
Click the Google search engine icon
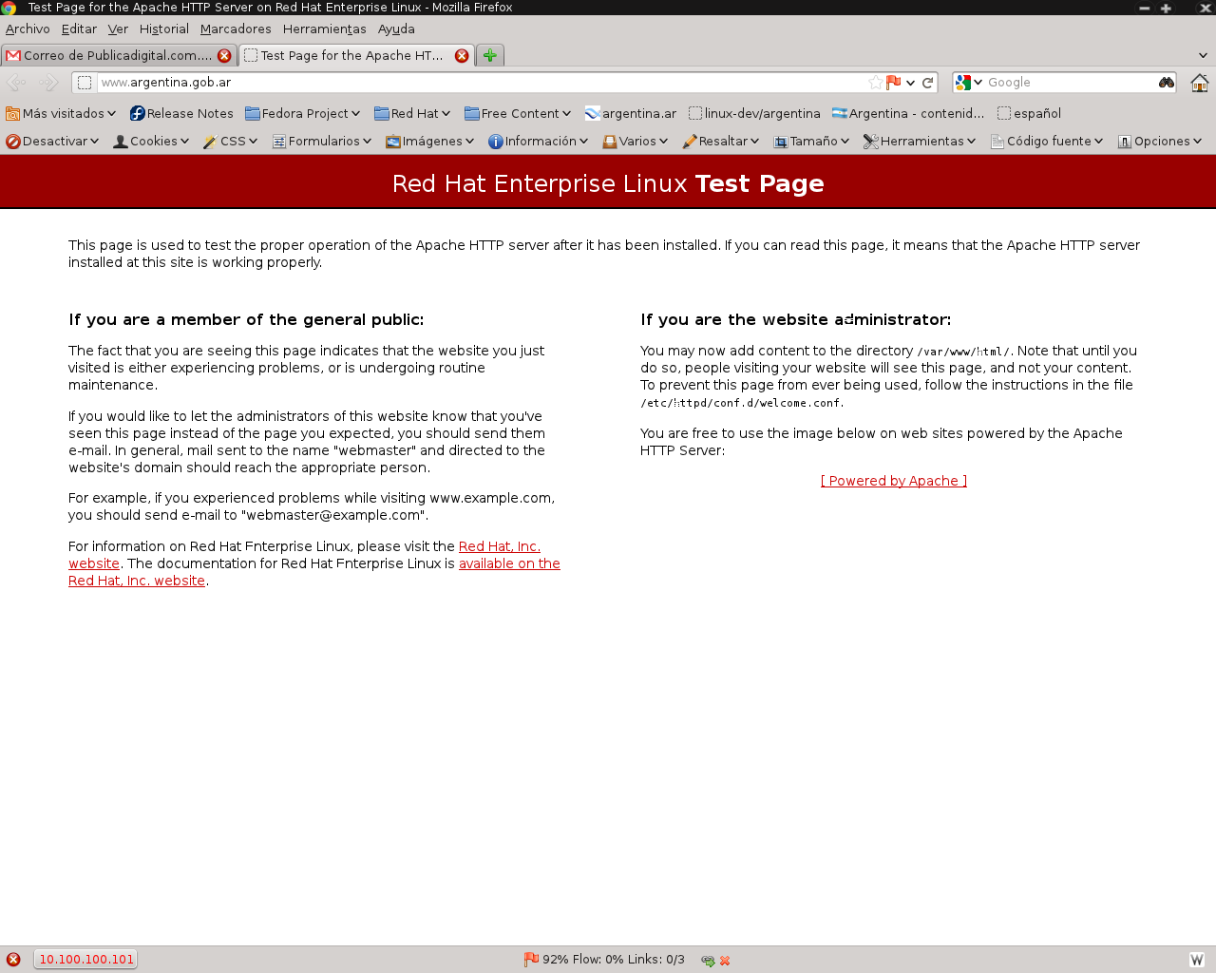[x=962, y=83]
